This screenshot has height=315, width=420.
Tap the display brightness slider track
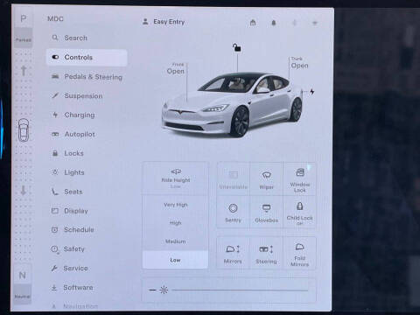pos(240,290)
